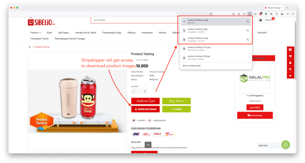This screenshot has height=163, width=305.
Task: Click the Sibelio logo
Action: click(41, 21)
